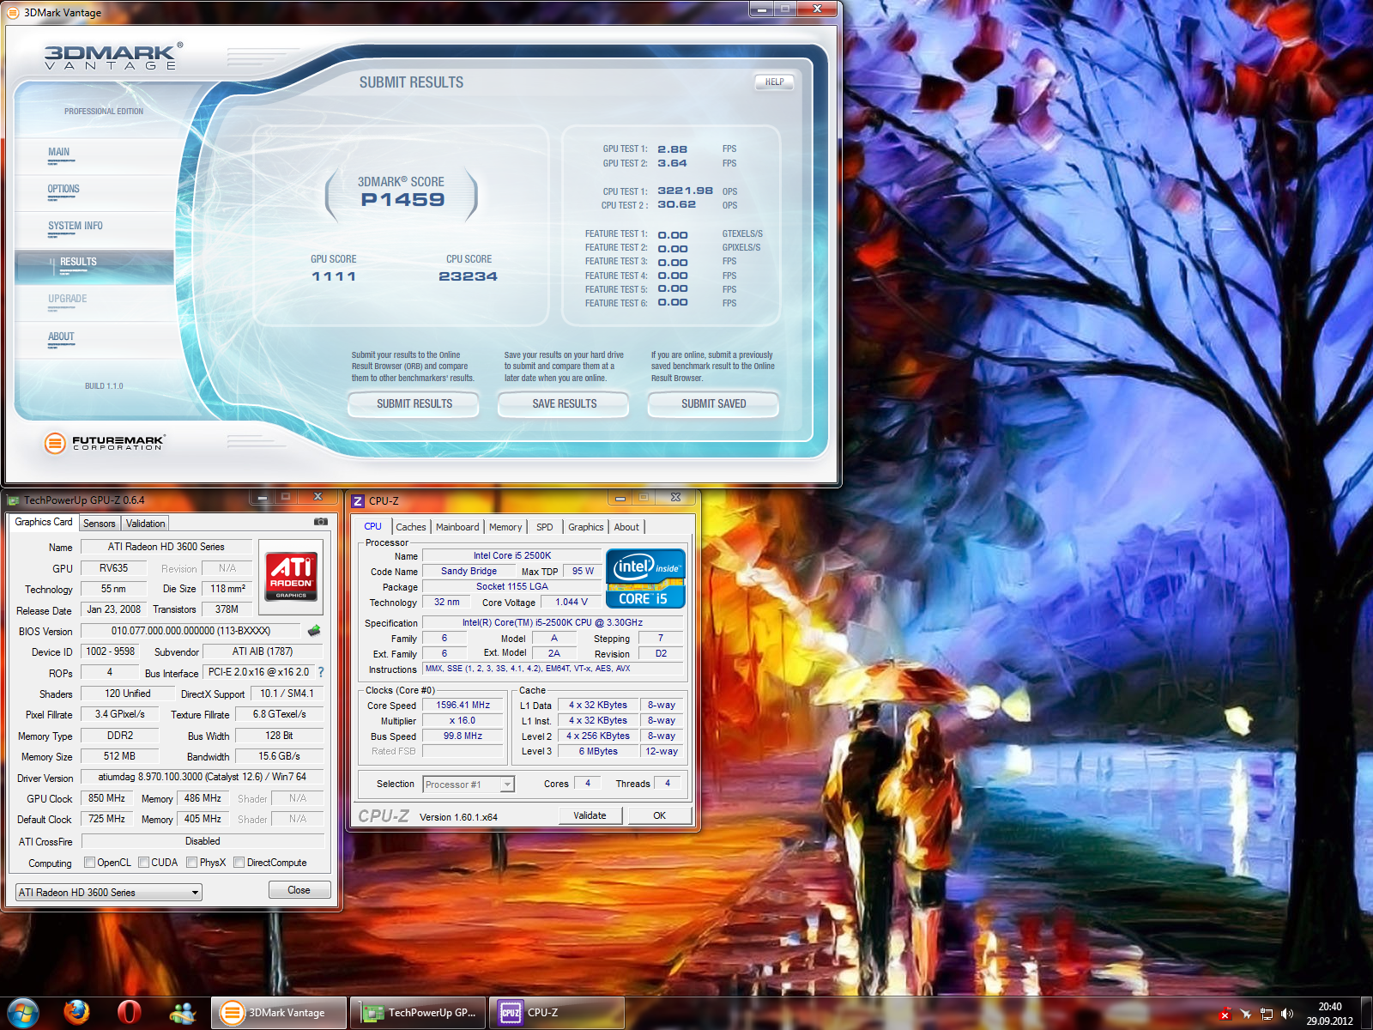The width and height of the screenshot is (1373, 1030).
Task: Click the GPU-Z title bar icon
Action: point(14,500)
